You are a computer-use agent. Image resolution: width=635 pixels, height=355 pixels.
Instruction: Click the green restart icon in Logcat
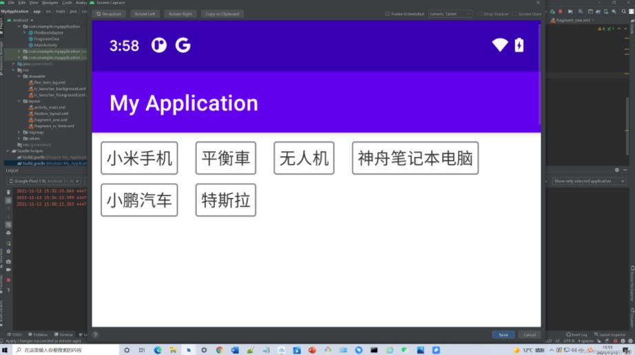[x=8, y=244]
